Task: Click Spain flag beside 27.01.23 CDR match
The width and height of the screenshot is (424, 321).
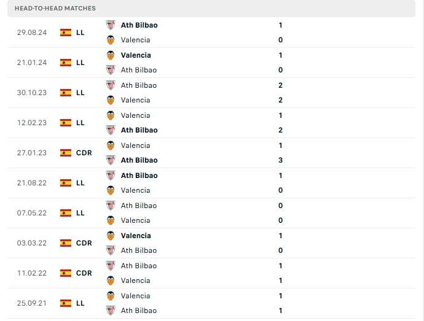Action: [x=66, y=153]
